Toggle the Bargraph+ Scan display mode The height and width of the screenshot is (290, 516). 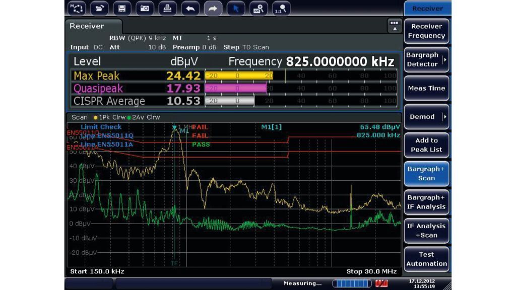tap(426, 174)
